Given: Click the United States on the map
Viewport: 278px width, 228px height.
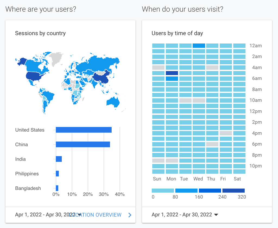Looking at the screenshot, I should [35, 76].
